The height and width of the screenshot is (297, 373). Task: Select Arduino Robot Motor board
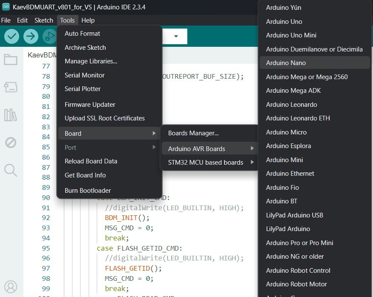[315, 284]
